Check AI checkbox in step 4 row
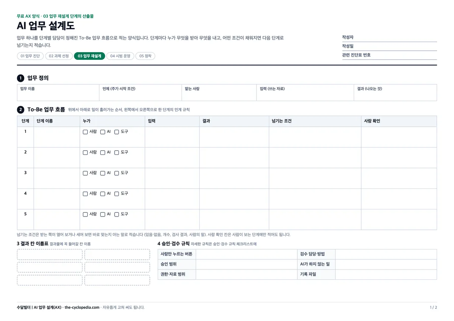Screen dimensions: 454x321 (103, 194)
